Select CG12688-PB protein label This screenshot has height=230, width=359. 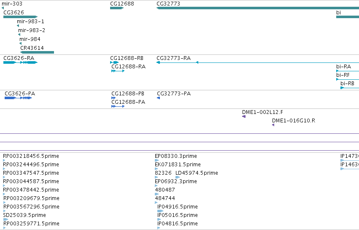coord(128,94)
